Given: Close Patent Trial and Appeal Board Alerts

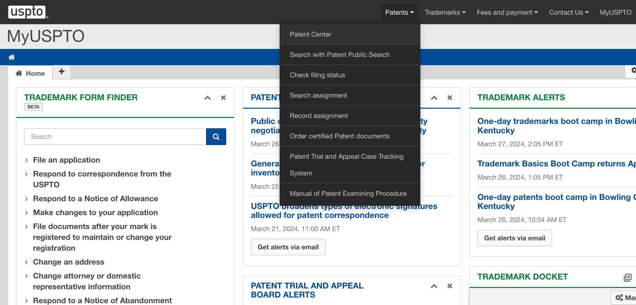Looking at the screenshot, I should pos(450,286).
